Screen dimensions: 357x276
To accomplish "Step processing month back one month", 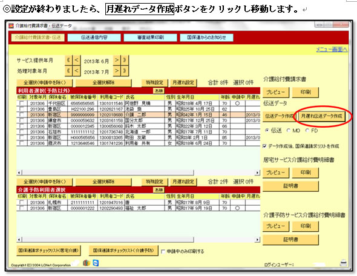I will pyautogui.click(x=76, y=71).
